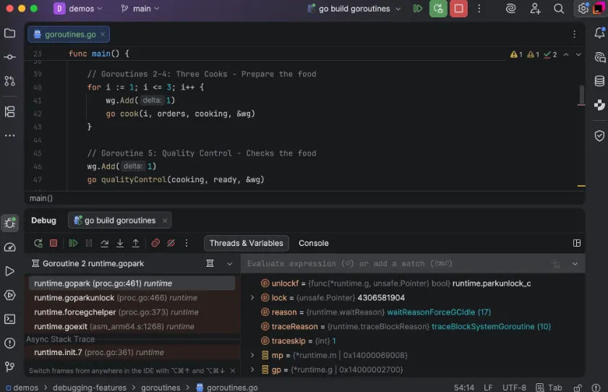Switch to the Console tab
608x392 pixels.
313,243
